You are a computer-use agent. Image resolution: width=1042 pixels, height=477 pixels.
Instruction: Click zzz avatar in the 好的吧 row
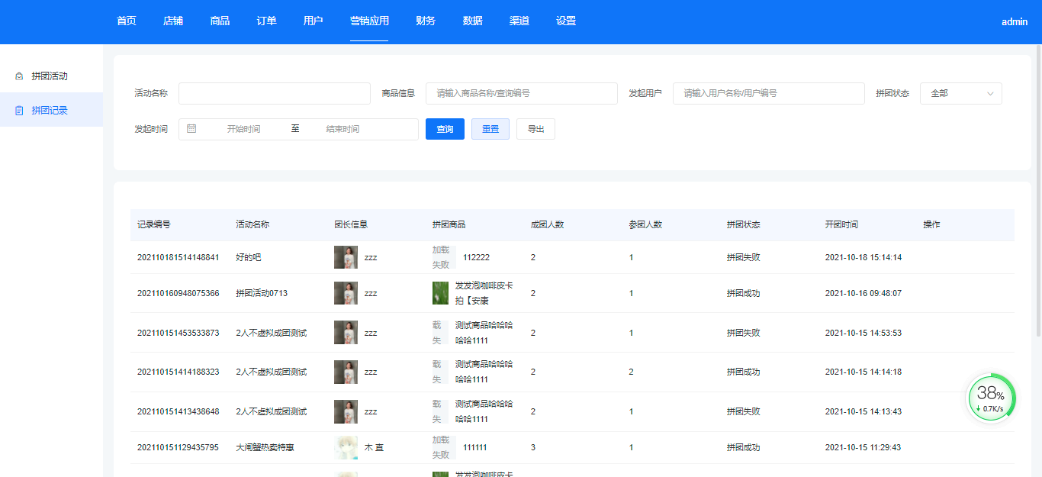pyautogui.click(x=346, y=257)
